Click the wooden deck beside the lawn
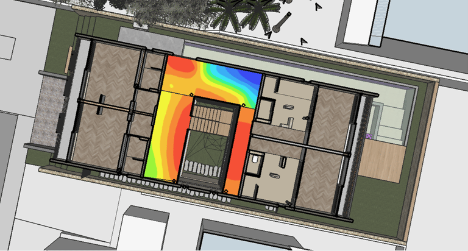The width and height of the screenshot is (468, 251). pyautogui.click(x=381, y=161)
